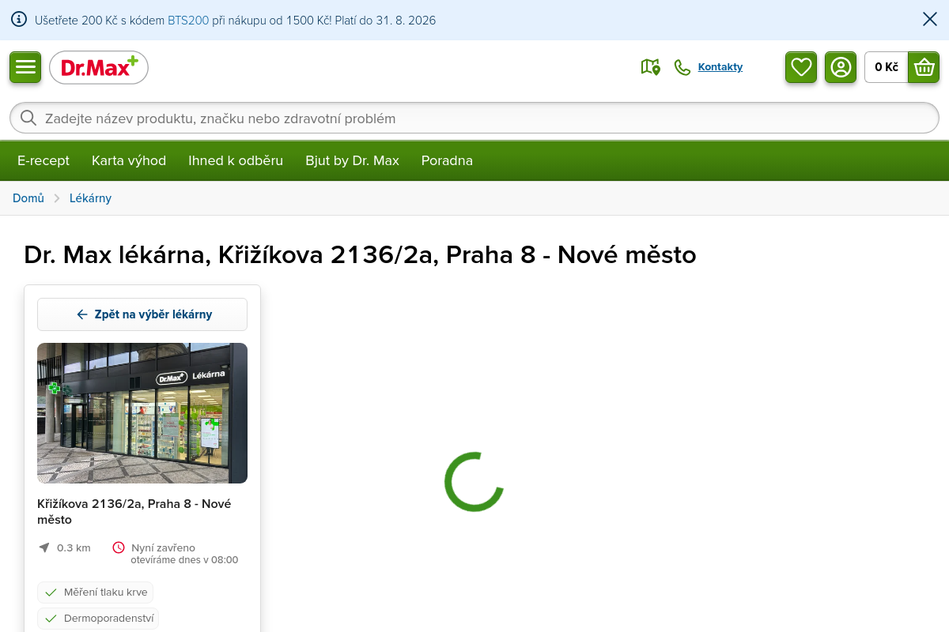The width and height of the screenshot is (949, 632).
Task: Click the Křižíkova 2136/2a address heading in card
Action: coord(134,512)
